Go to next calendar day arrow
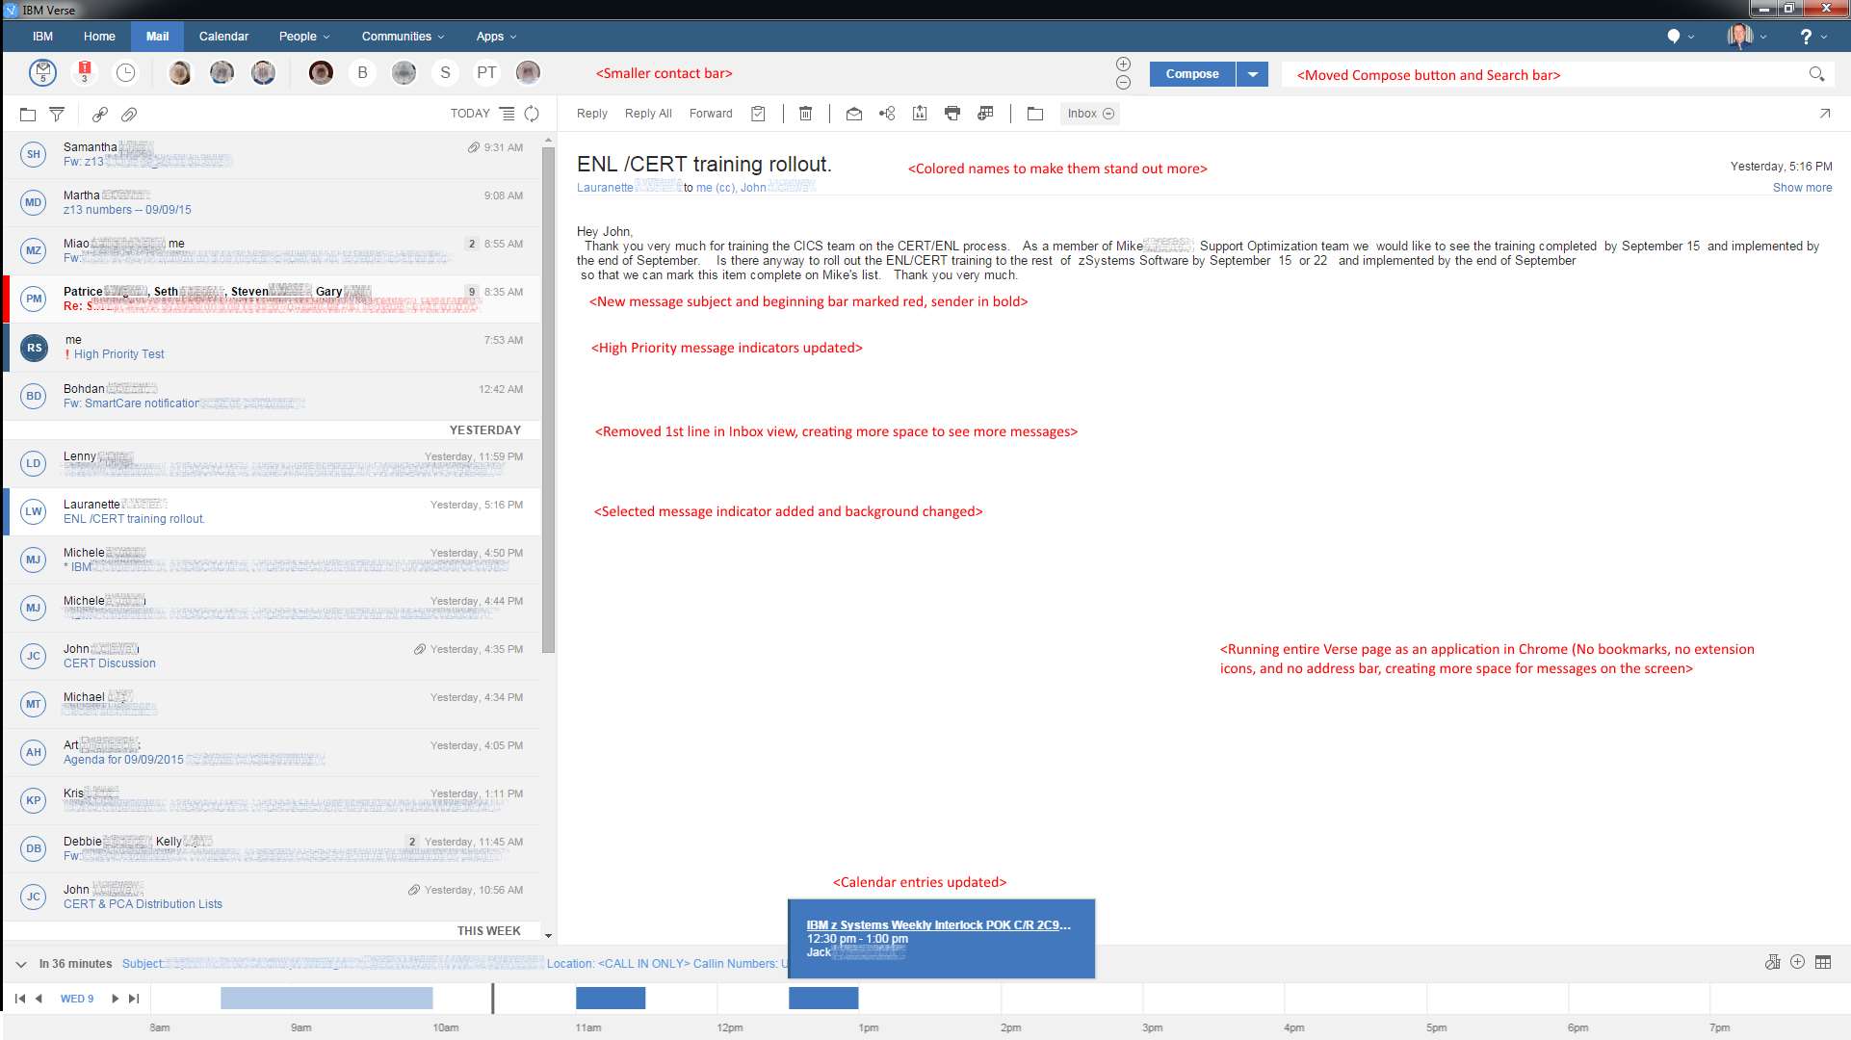The width and height of the screenshot is (1851, 1040). (x=115, y=999)
